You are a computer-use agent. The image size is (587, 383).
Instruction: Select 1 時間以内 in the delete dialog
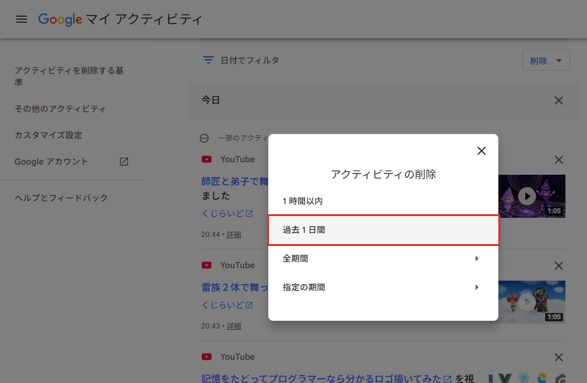[383, 201]
